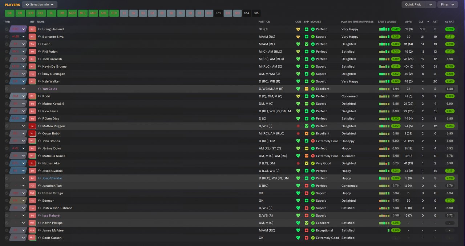Open Issa Kaboré's position dropdown
Screen dimensions: 465x246
[18, 215]
